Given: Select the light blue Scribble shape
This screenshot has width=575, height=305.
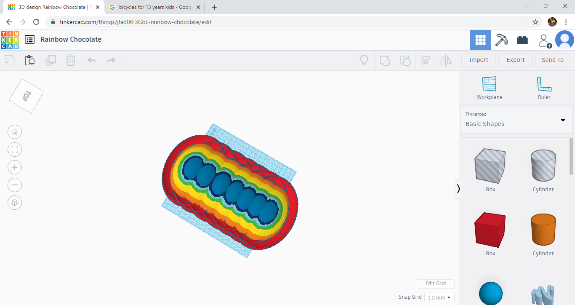Looking at the screenshot, I should click(543, 295).
